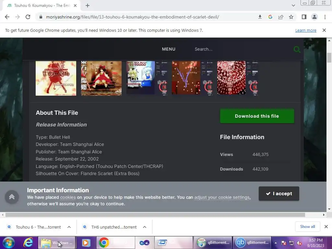Viewport: 332px width, 249px height.
Task: Open Chrome three-dot menu
Action: point(325,17)
